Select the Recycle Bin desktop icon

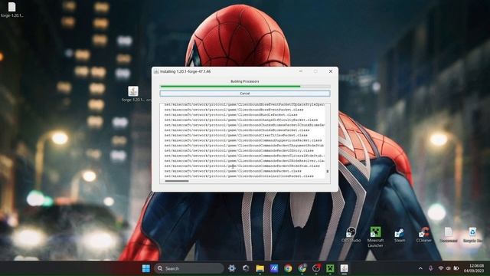(x=472, y=235)
